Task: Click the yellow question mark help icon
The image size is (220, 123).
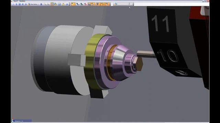Action: coord(63,4)
